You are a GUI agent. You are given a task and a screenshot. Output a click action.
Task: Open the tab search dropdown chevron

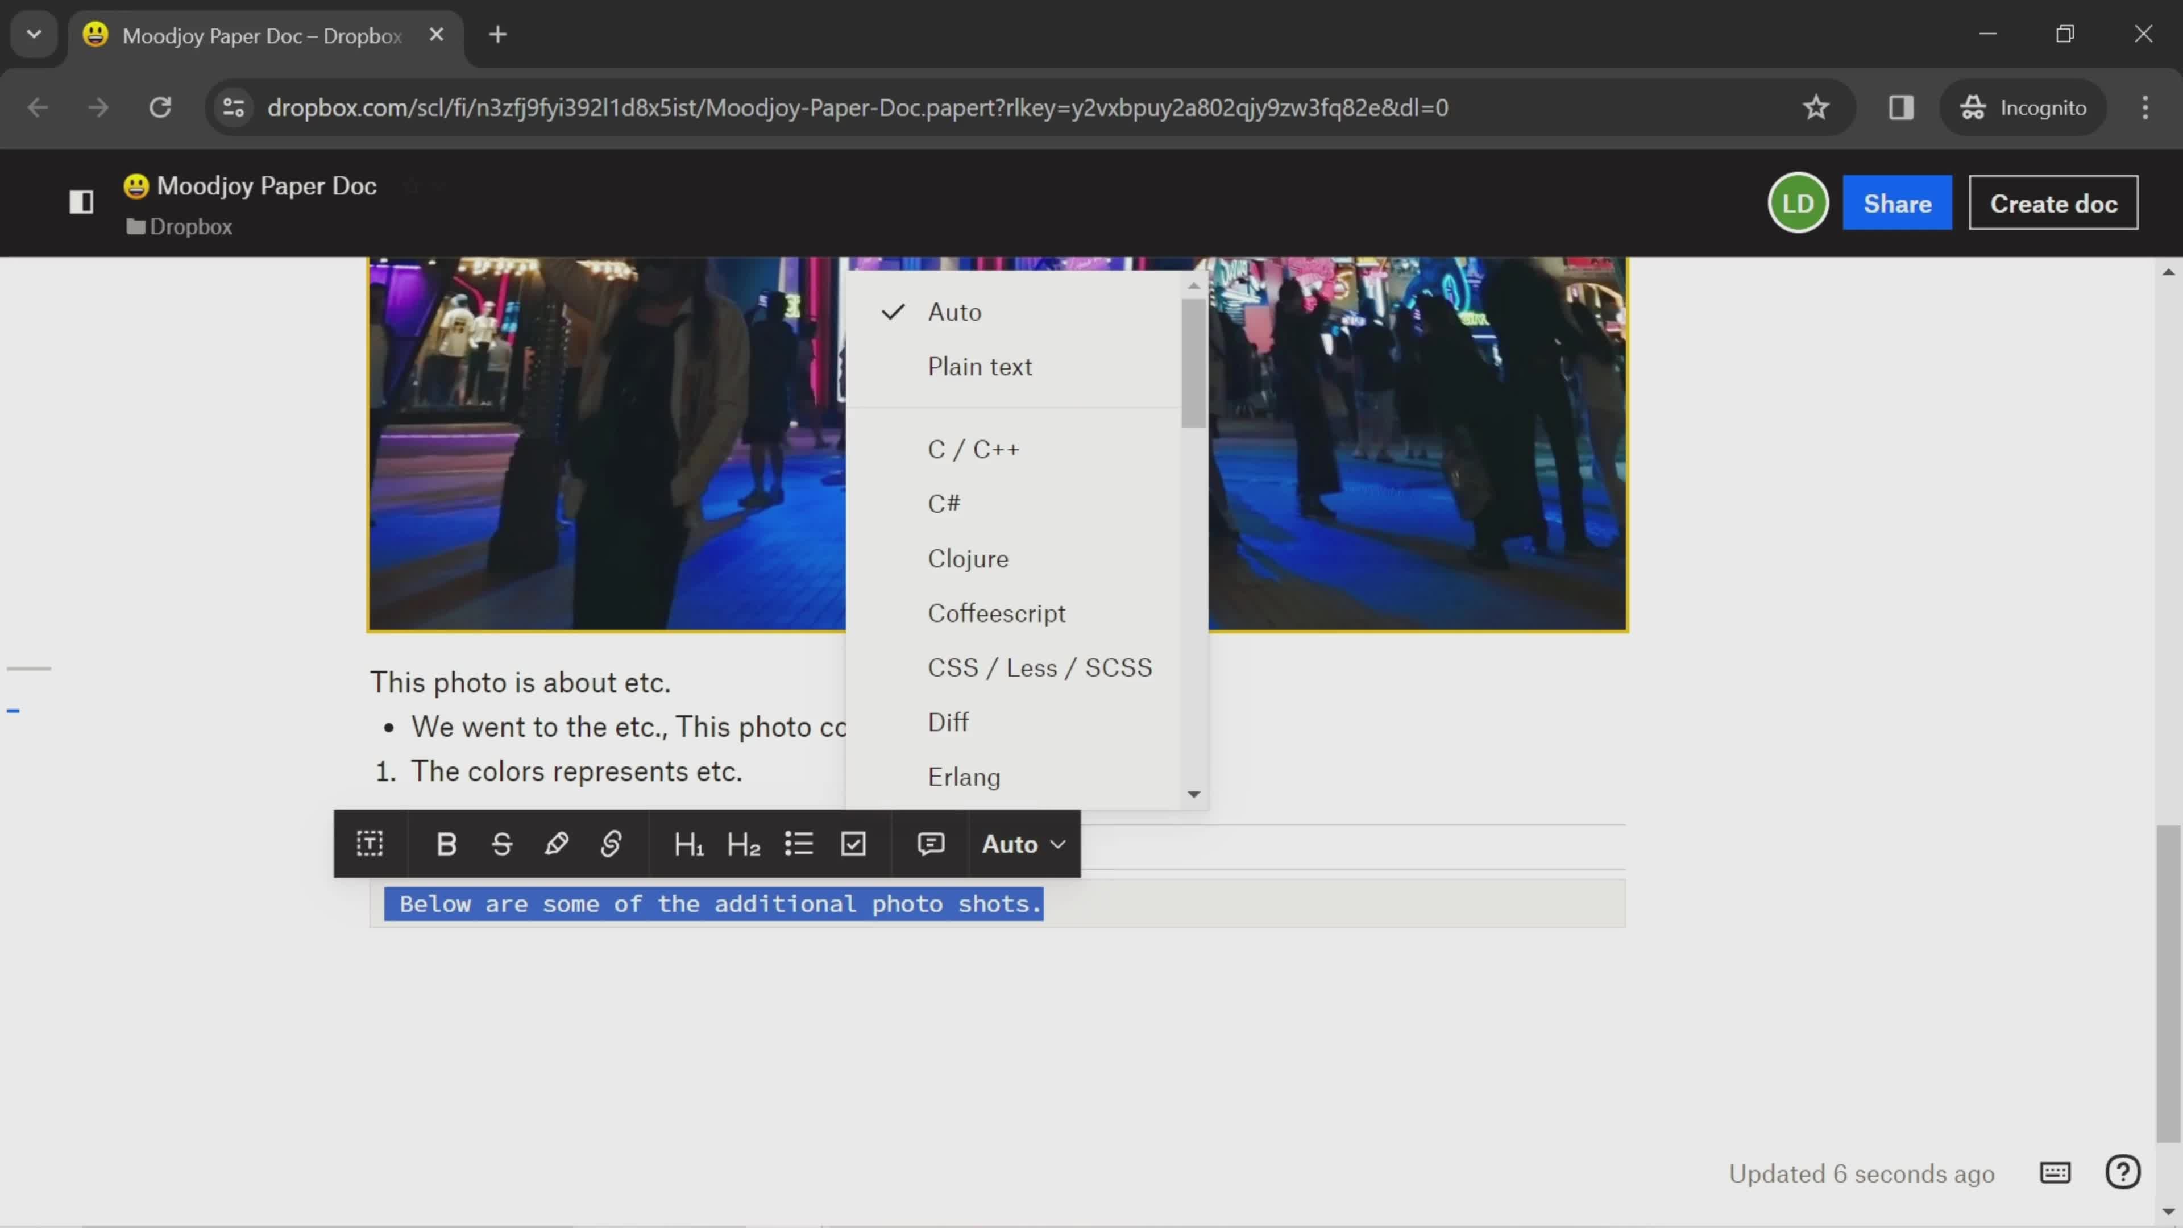click(34, 35)
